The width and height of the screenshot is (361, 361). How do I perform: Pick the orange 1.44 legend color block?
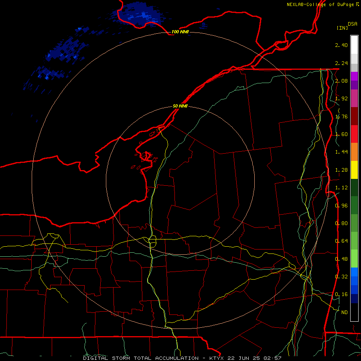pyautogui.click(x=354, y=152)
